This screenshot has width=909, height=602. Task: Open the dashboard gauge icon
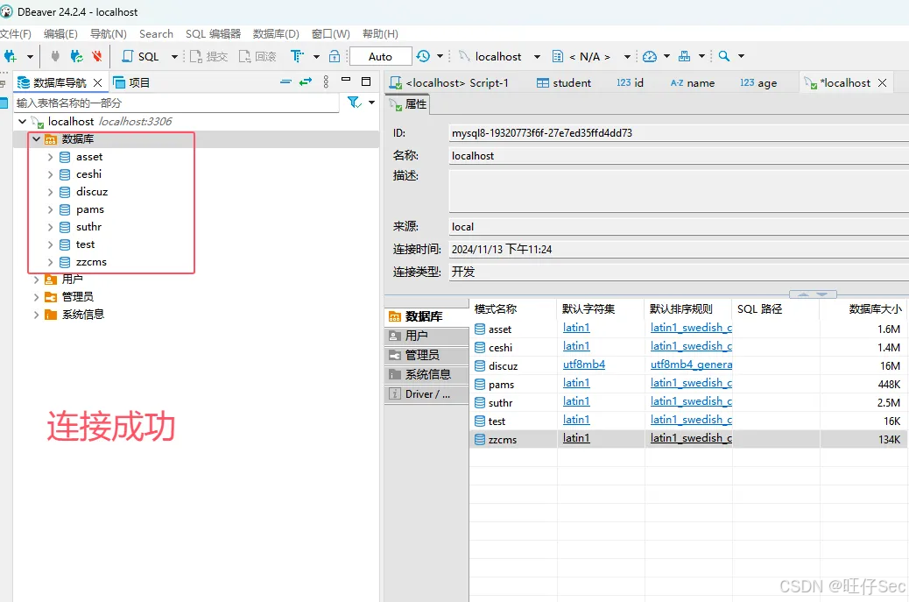(x=650, y=56)
